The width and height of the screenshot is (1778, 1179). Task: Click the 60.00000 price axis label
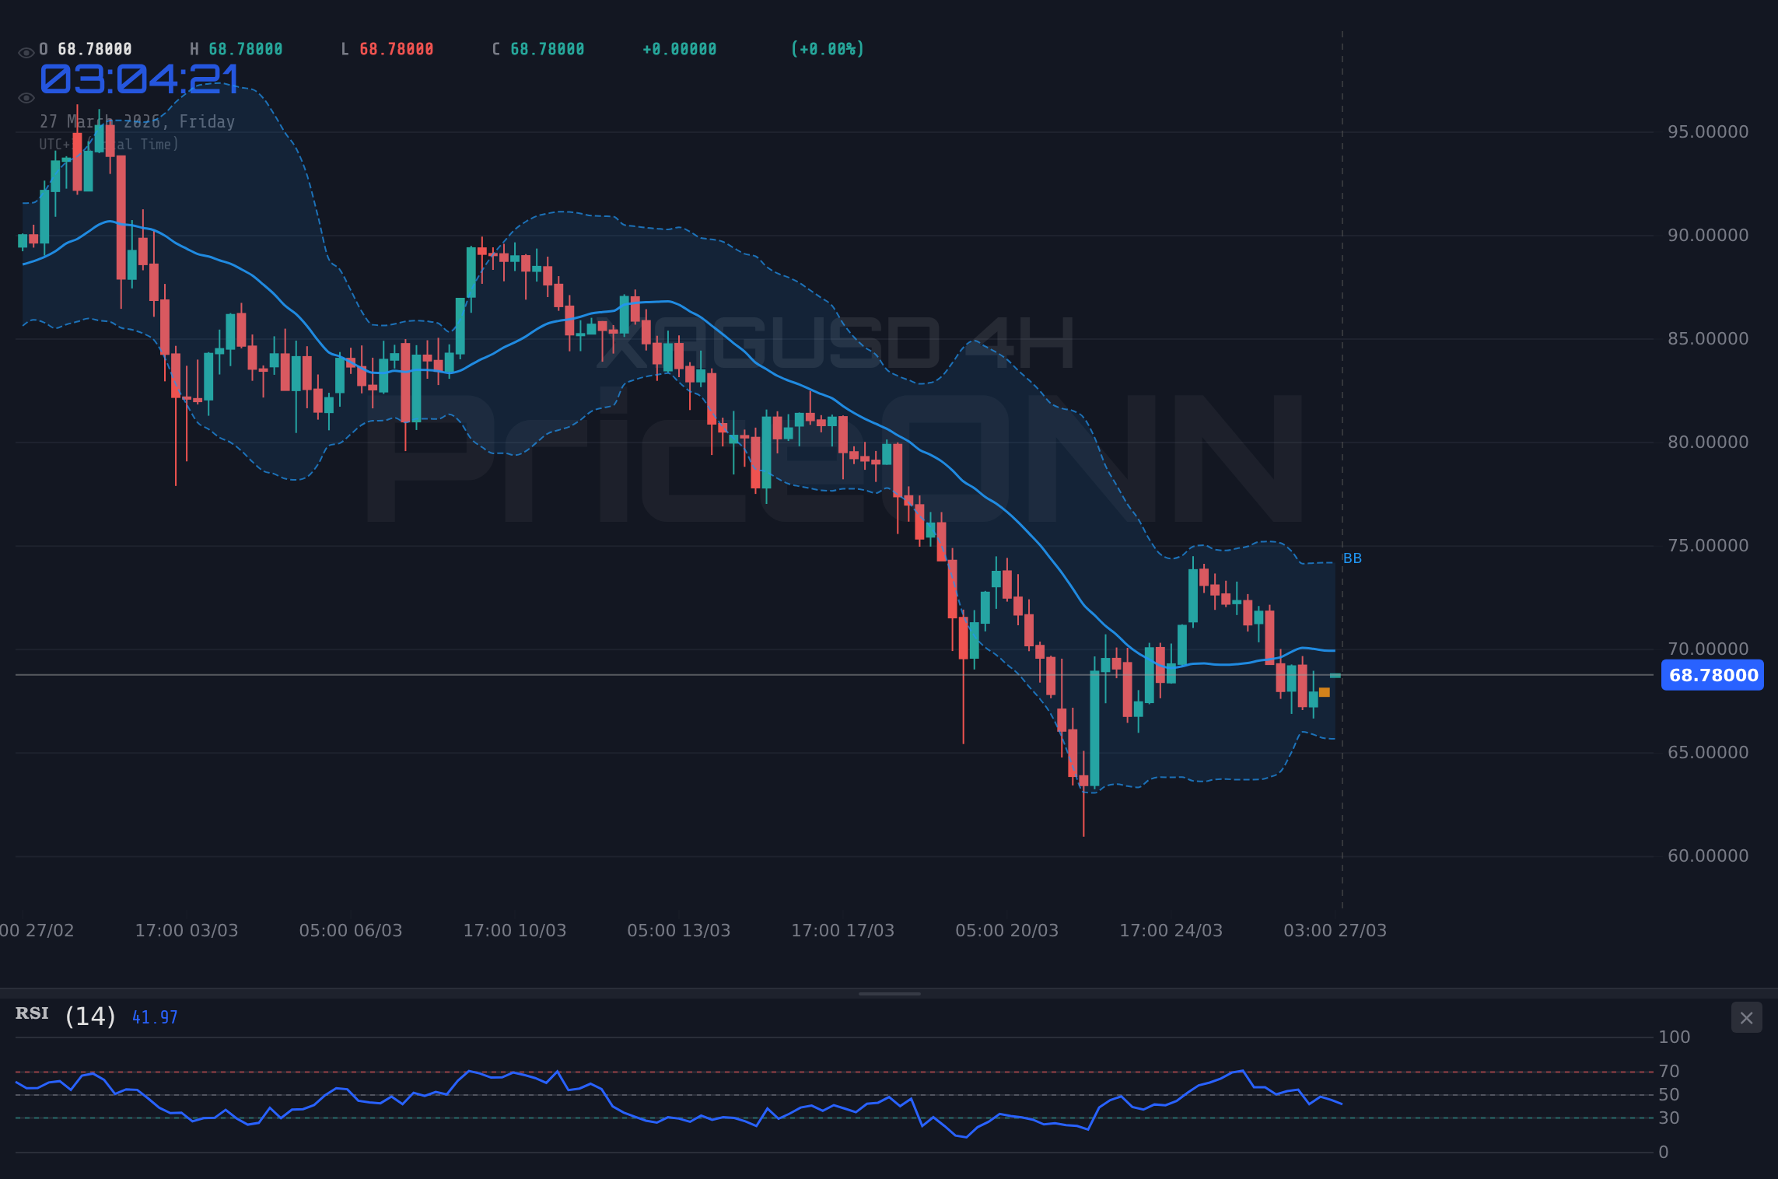point(1708,855)
